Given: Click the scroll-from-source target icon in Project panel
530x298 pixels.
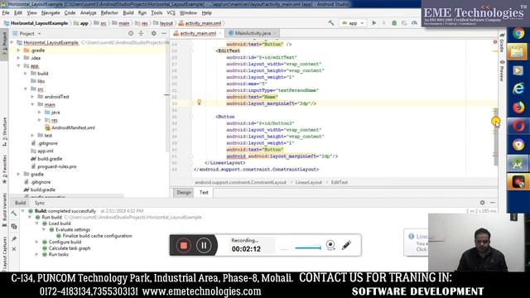Looking at the screenshot, I should 131,33.
